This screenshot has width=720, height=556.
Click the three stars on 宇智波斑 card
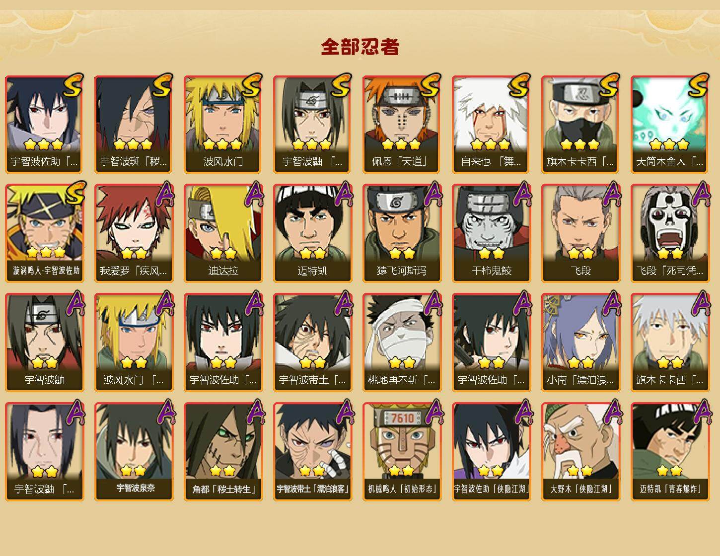click(133, 144)
